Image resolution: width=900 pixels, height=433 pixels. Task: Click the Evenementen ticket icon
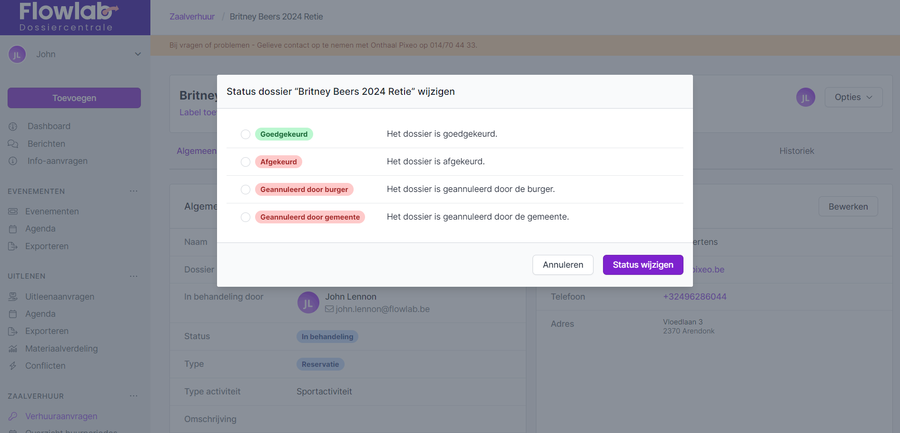tap(13, 211)
